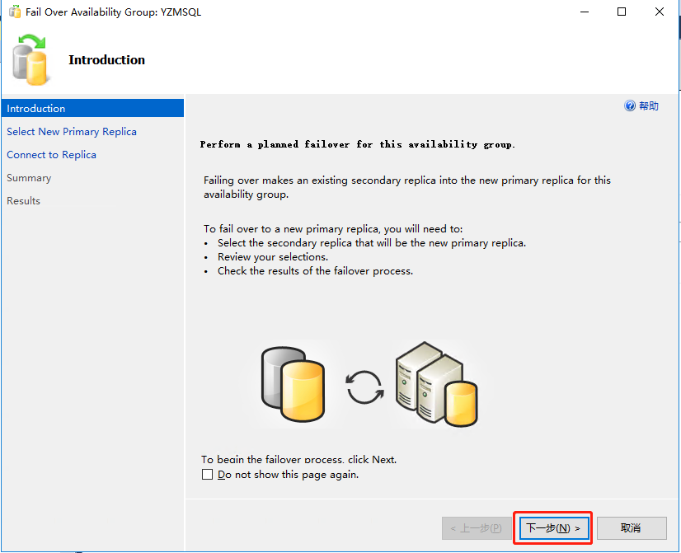The image size is (681, 553).
Task: Click the 取消 button to cancel
Action: tap(631, 528)
